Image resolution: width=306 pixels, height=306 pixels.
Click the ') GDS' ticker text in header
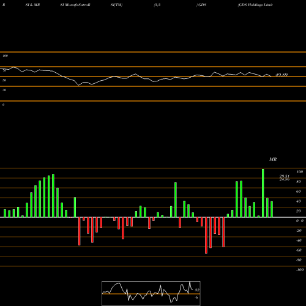(201, 5)
